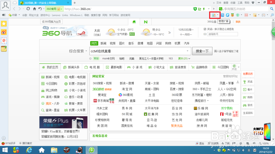Reload the page with refresh button
This screenshot has width=275, height=154.
28,9
